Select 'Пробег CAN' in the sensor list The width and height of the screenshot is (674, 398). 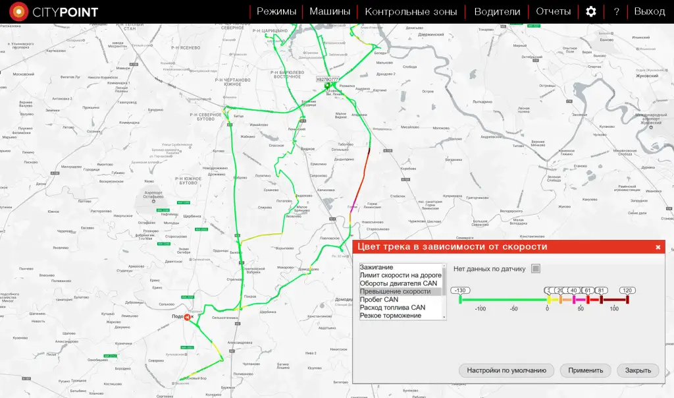click(378, 299)
